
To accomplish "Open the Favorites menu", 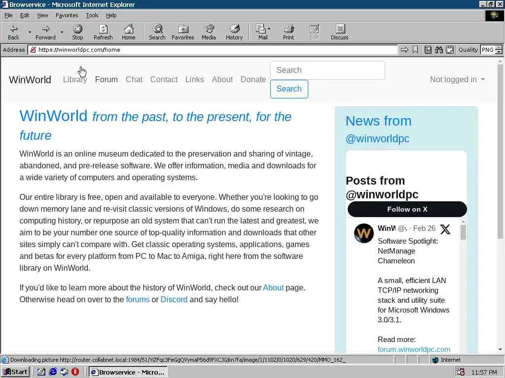I will tap(67, 15).
